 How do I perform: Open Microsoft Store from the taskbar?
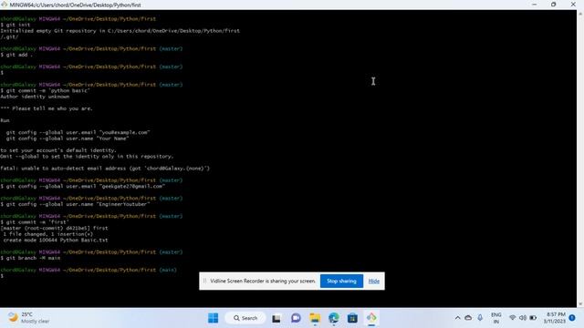click(x=352, y=318)
